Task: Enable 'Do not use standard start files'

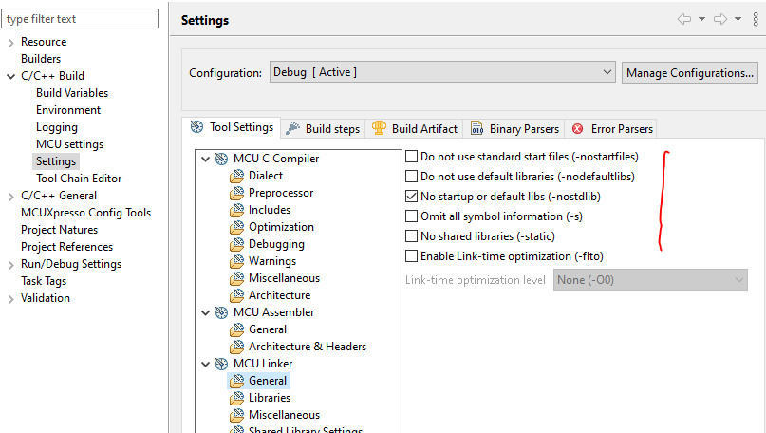Action: pyautogui.click(x=412, y=157)
